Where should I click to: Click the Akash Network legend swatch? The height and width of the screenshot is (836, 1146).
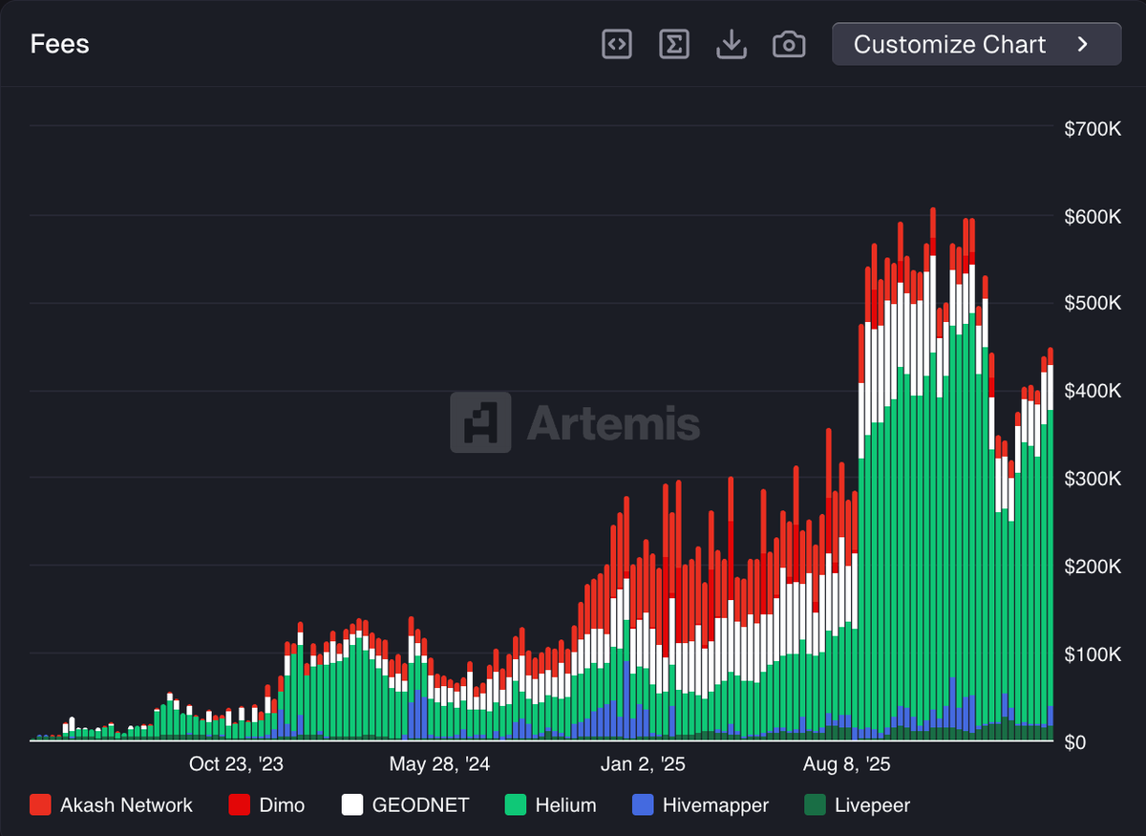(x=39, y=805)
